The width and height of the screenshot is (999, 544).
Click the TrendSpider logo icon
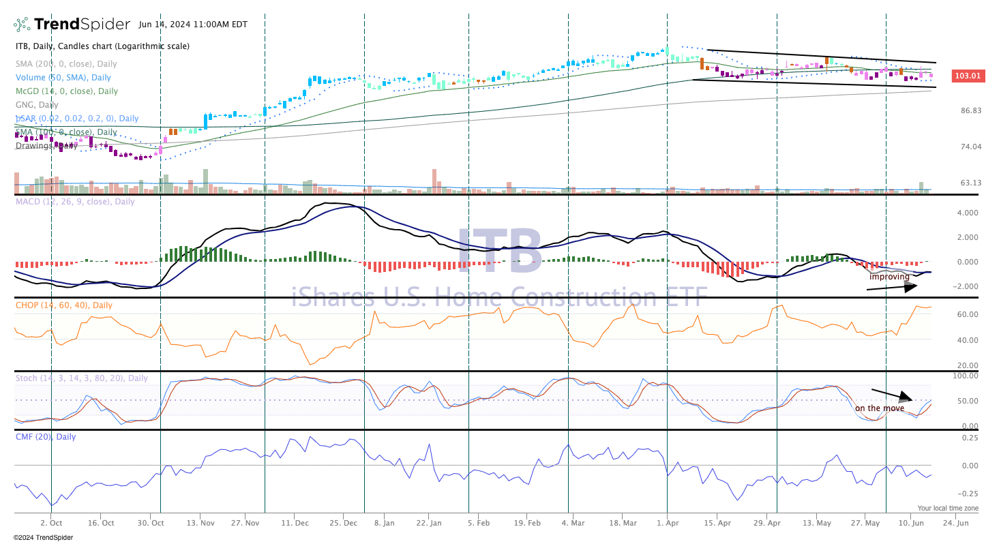click(23, 25)
